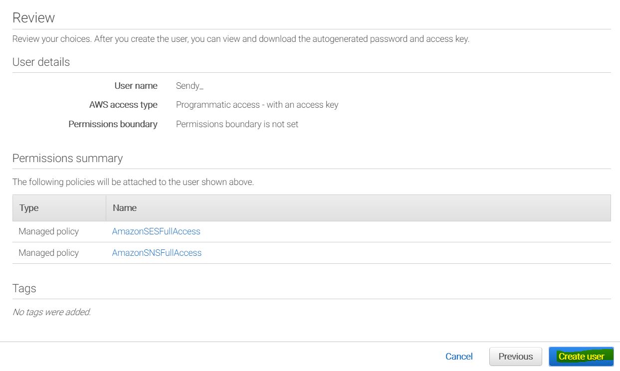620x371 pixels.
Task: Click the User name label
Action: 136,86
